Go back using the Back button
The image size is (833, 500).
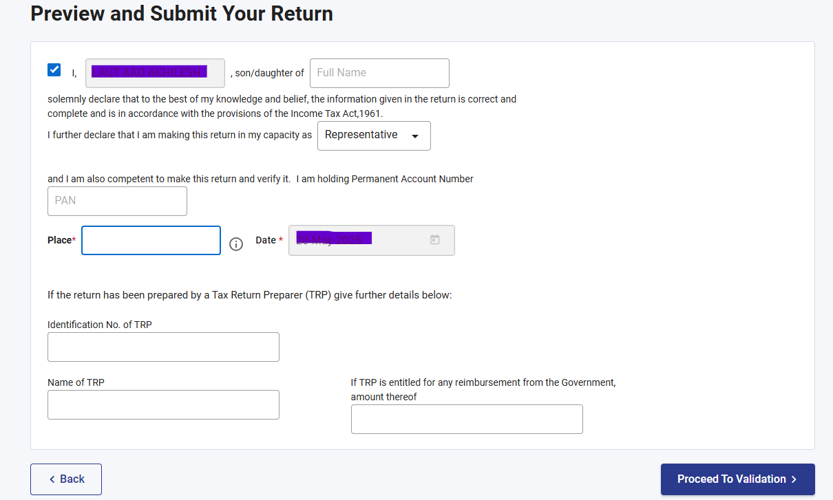tap(66, 479)
